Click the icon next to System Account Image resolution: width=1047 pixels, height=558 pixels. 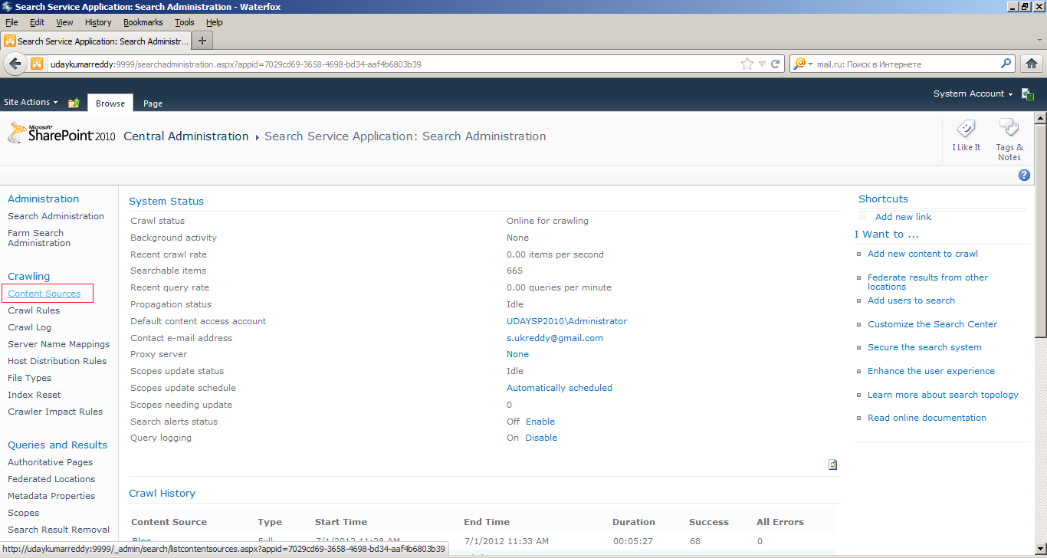1027,94
